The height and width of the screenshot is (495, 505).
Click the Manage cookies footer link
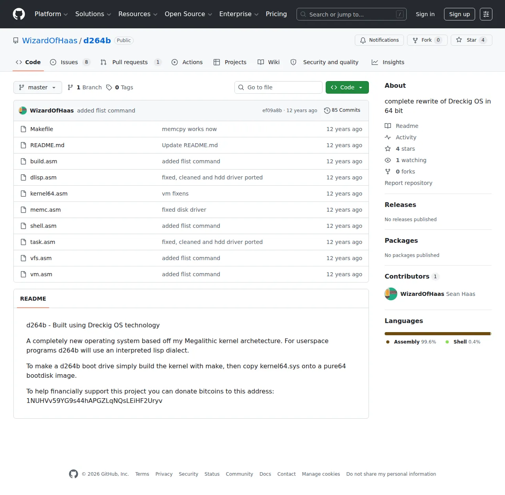[321, 474]
